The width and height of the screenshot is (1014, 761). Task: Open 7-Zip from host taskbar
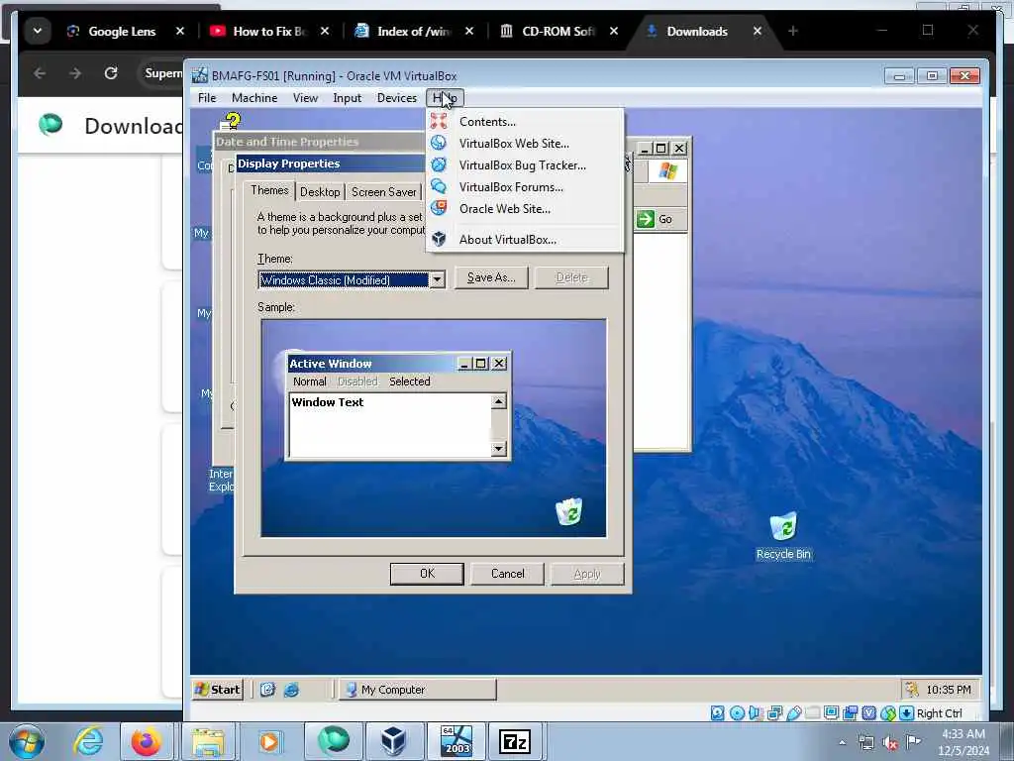515,741
